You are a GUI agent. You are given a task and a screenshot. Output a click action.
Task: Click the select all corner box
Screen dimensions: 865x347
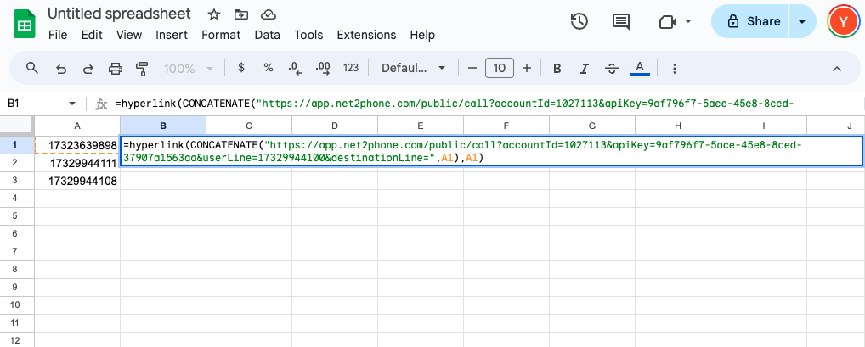click(x=15, y=126)
